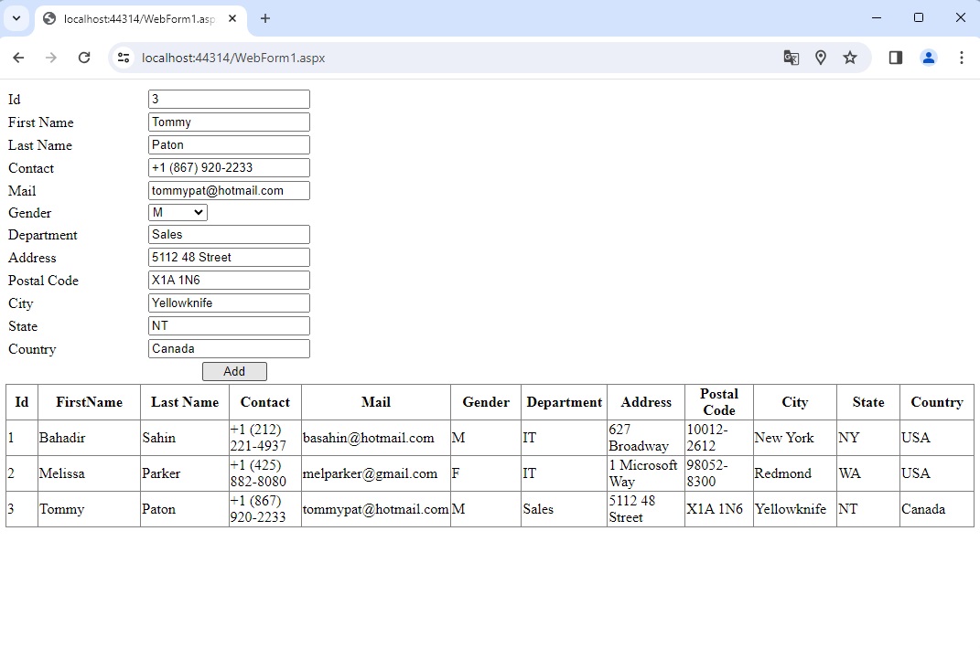Reload the page with refresh icon
Image resolution: width=980 pixels, height=648 pixels.
84,58
